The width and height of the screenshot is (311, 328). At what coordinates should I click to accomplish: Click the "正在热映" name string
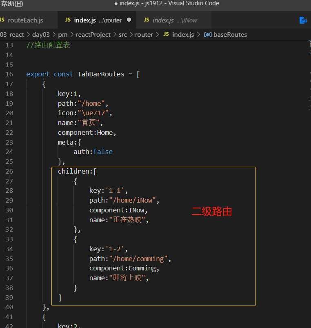[127, 220]
